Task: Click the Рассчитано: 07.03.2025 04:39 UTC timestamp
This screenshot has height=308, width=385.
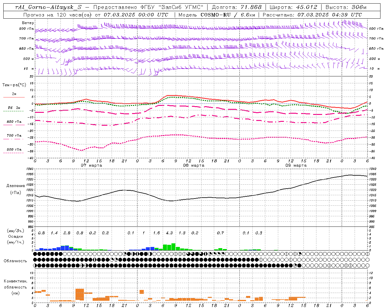Action: click(x=312, y=15)
